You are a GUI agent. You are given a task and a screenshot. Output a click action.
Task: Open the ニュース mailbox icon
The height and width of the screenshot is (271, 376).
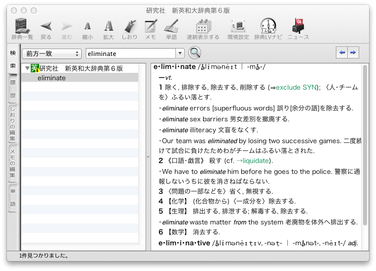pos(298,29)
